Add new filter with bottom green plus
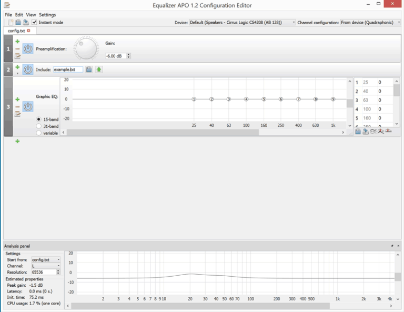Screen dimensions: 404x312 tap(17, 141)
